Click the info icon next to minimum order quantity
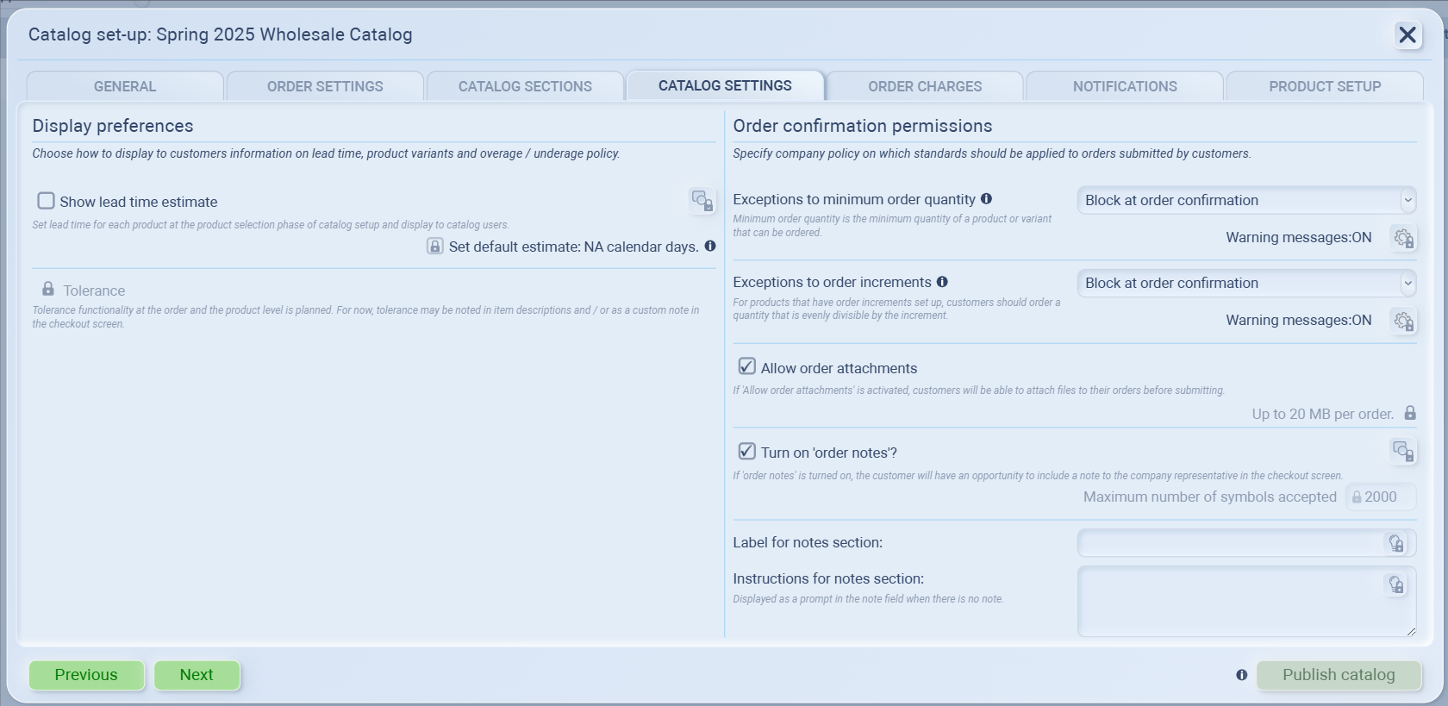This screenshot has height=706, width=1448. tap(986, 199)
